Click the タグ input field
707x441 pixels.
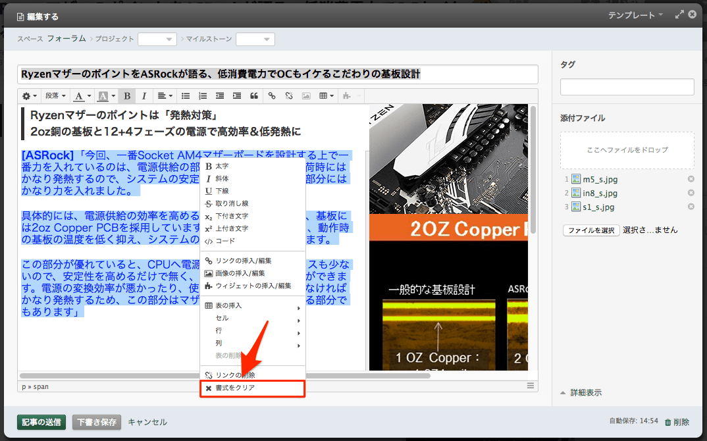(x=627, y=87)
